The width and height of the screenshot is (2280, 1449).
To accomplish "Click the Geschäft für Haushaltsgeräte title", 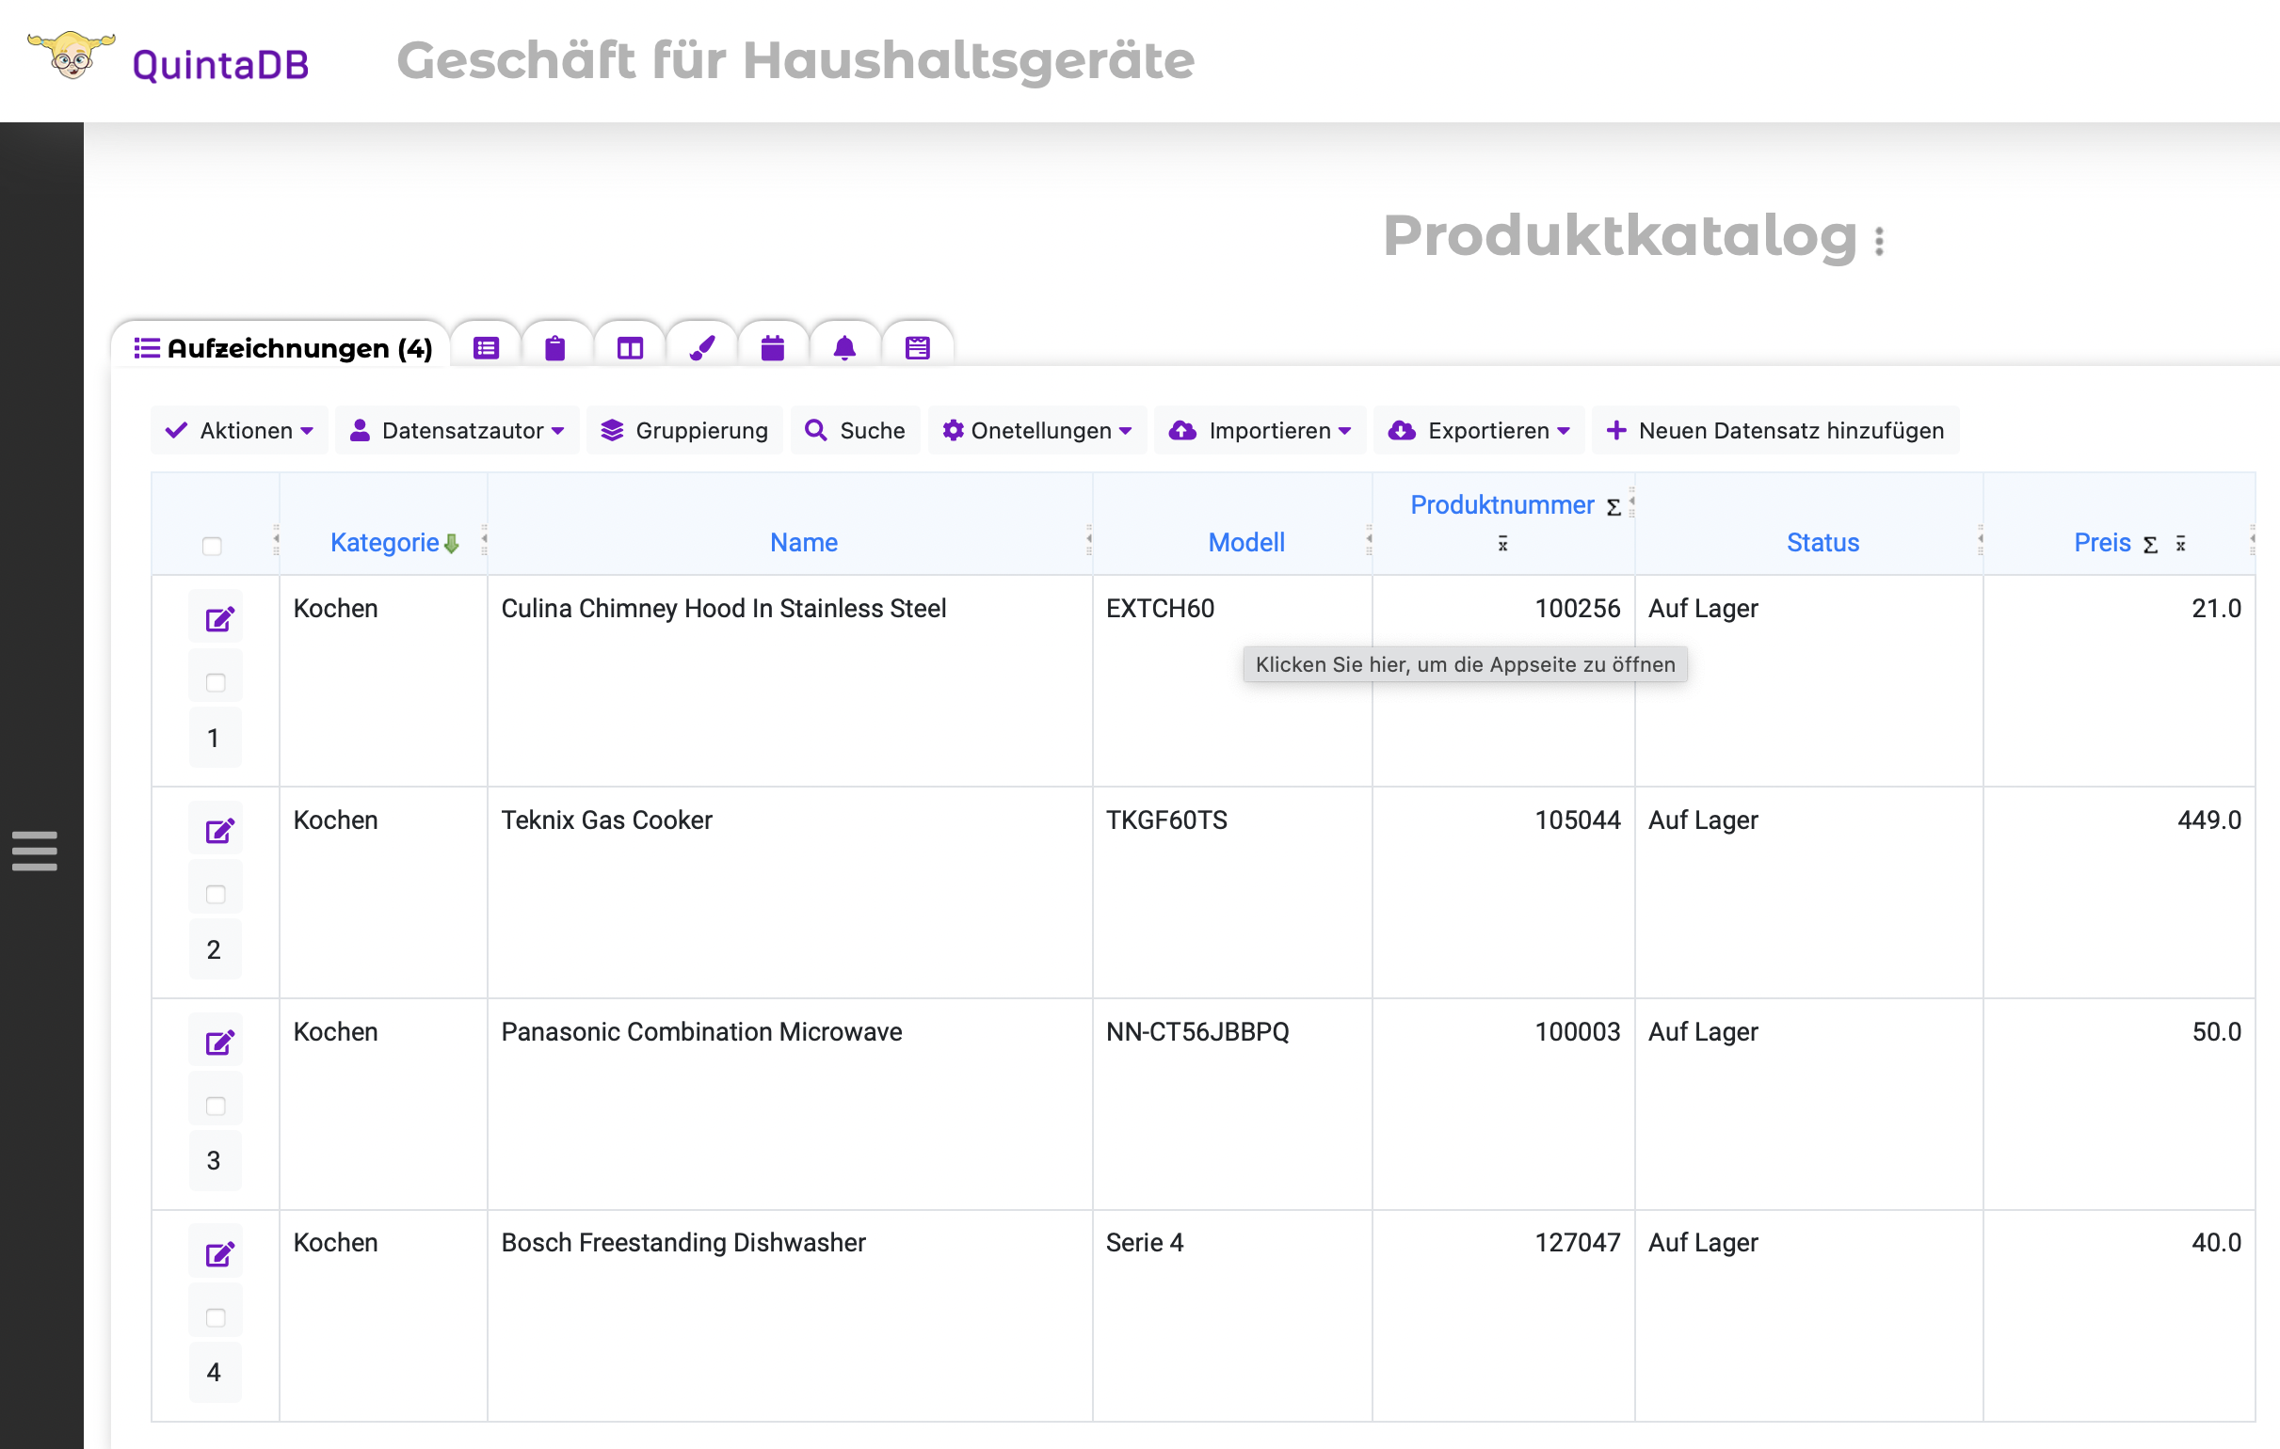I will tap(795, 61).
